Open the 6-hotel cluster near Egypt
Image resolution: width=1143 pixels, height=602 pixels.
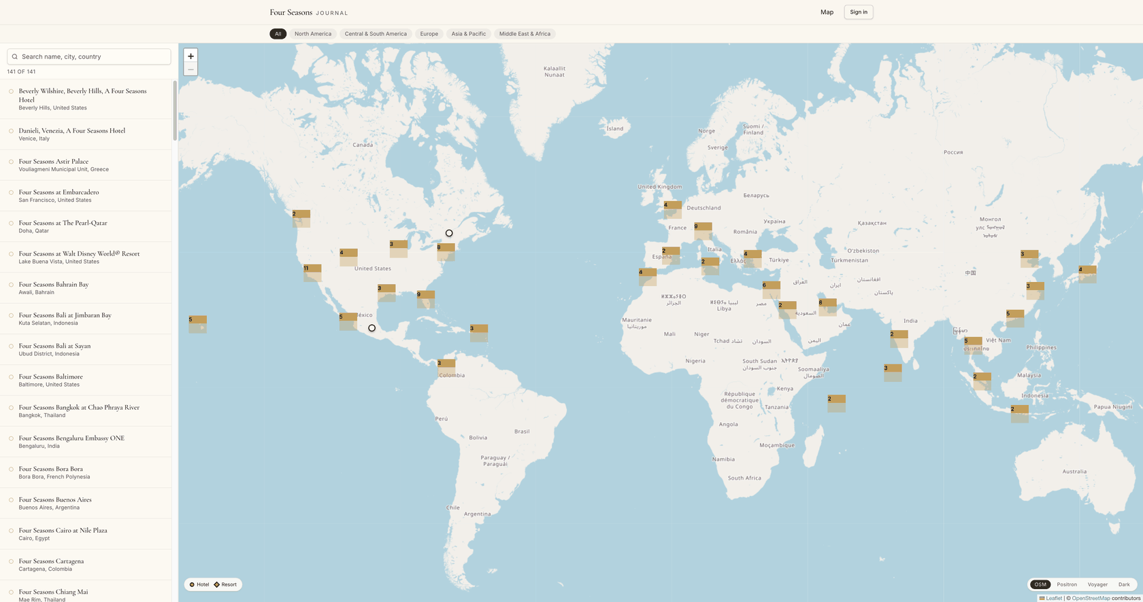[772, 290]
